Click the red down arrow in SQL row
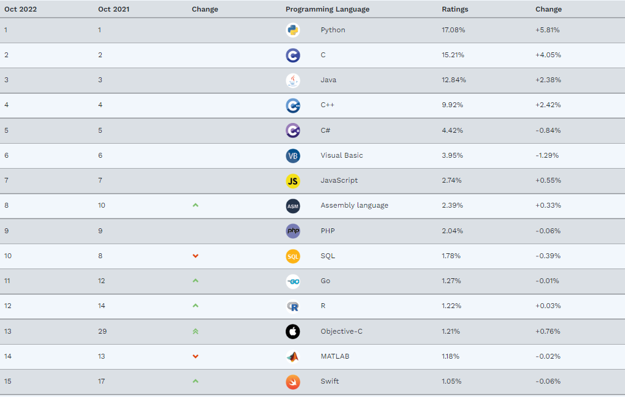 coord(196,256)
